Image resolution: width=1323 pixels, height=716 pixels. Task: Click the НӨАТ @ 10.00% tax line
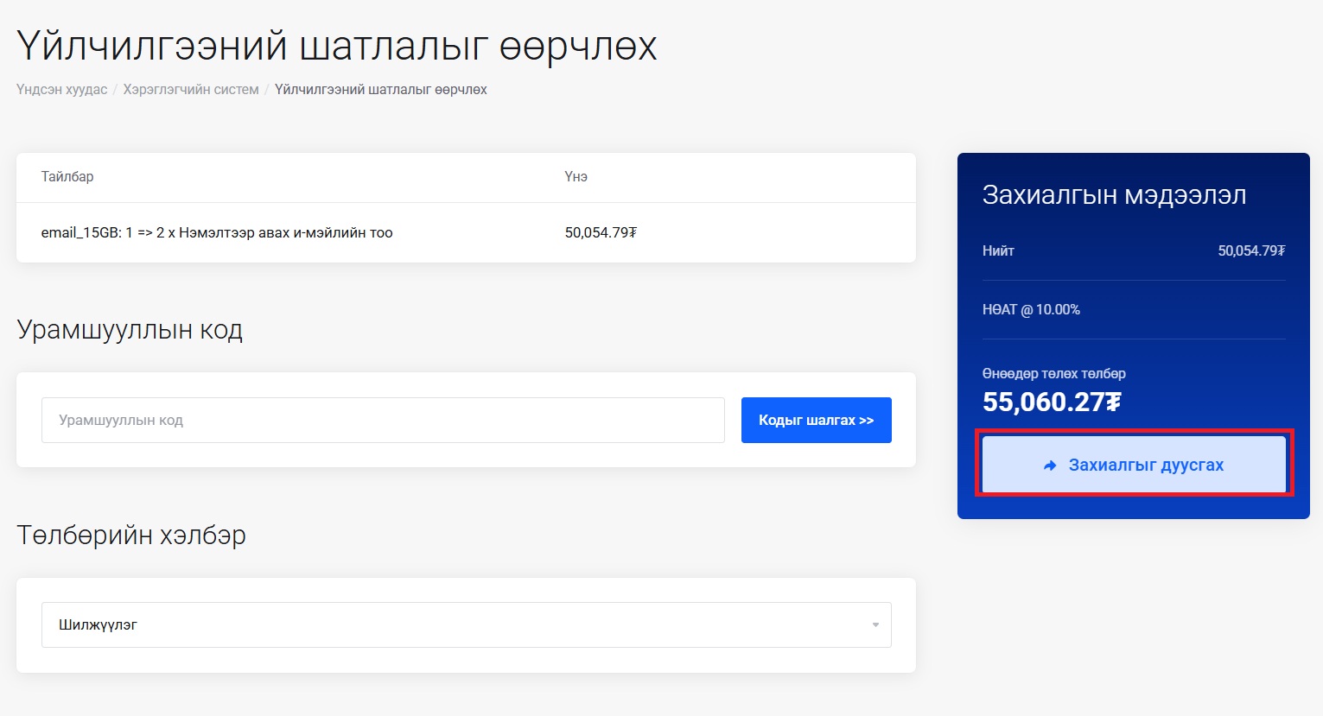[x=1031, y=310]
